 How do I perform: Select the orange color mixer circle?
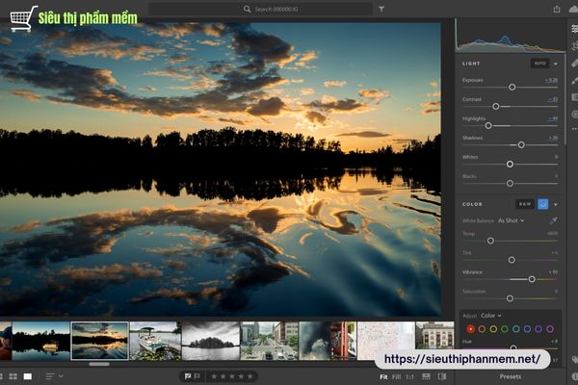pos(482,328)
